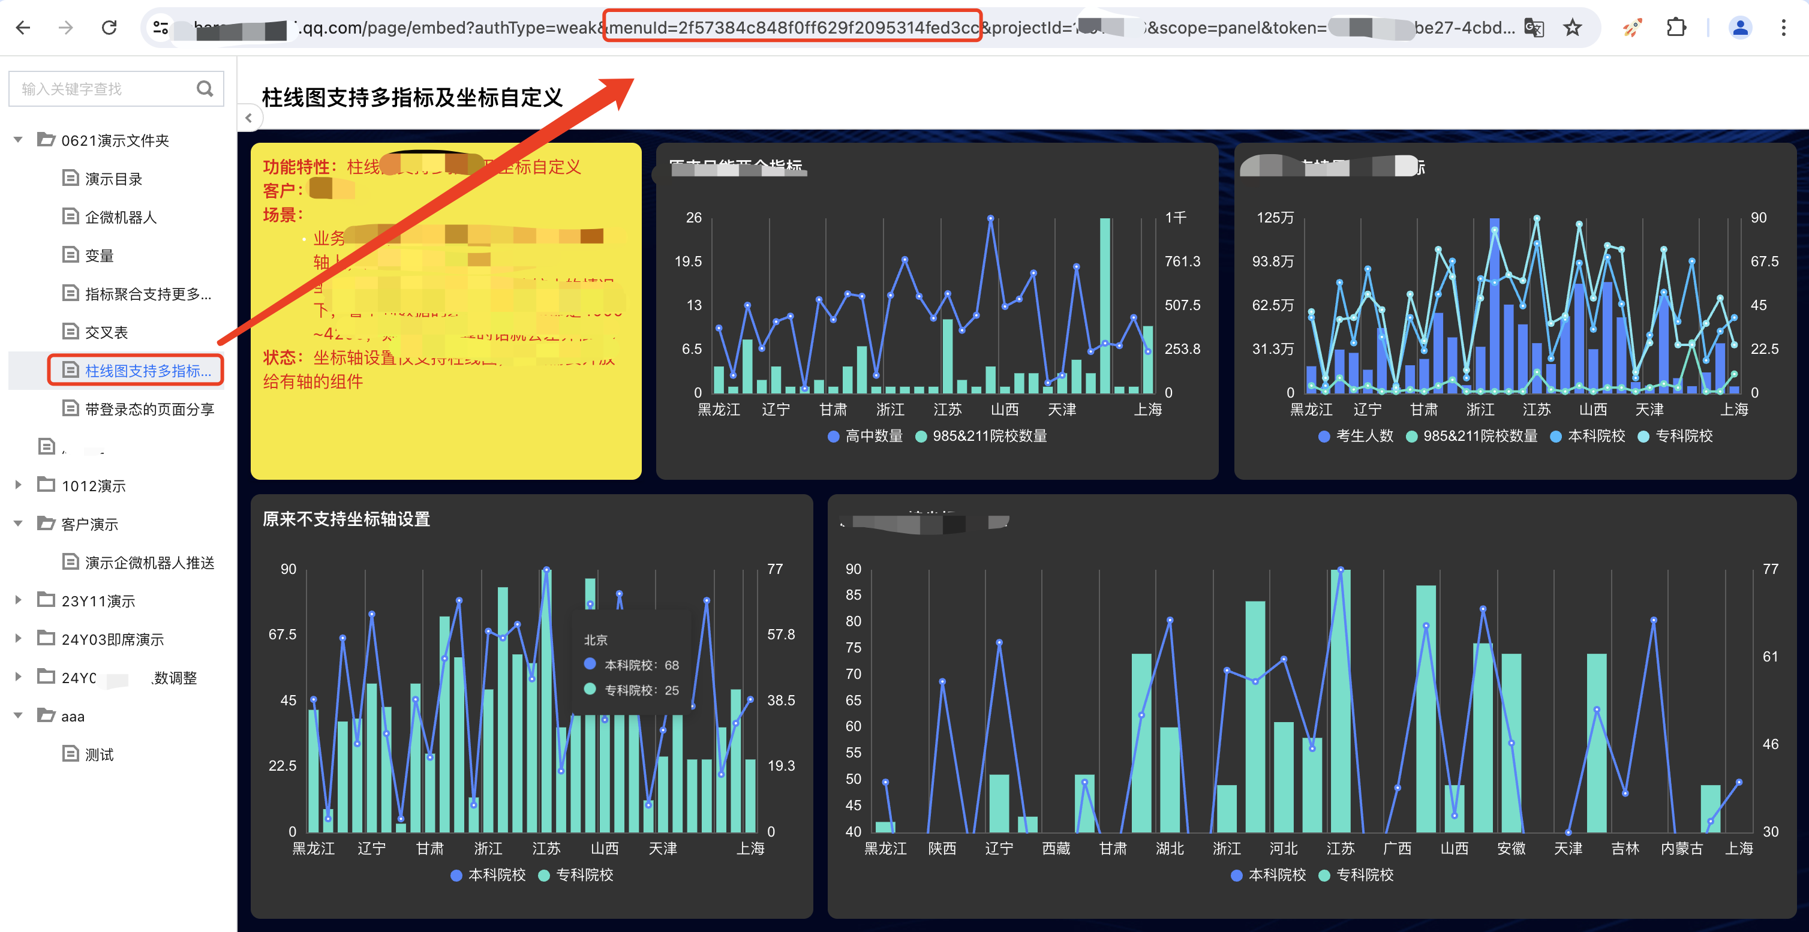
Task: Click the 企微机器人 page link
Action: pyautogui.click(x=120, y=217)
